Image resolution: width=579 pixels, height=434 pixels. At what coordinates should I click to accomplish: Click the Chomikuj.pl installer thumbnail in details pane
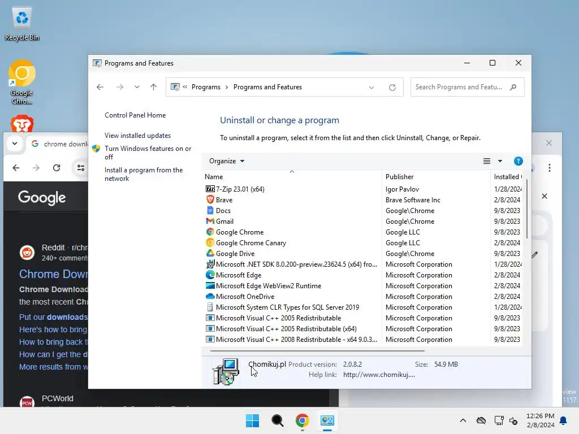point(226,371)
